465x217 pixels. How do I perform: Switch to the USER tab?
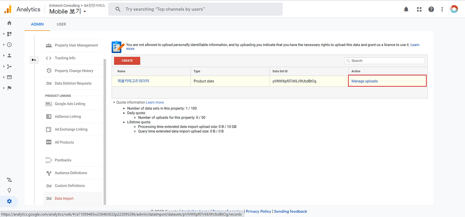pos(61,24)
